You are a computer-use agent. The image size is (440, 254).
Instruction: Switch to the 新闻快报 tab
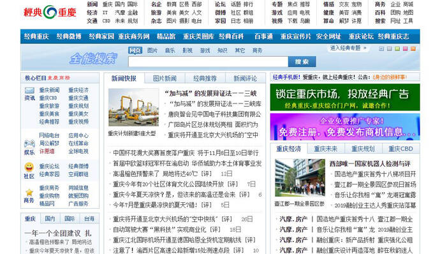click(124, 78)
